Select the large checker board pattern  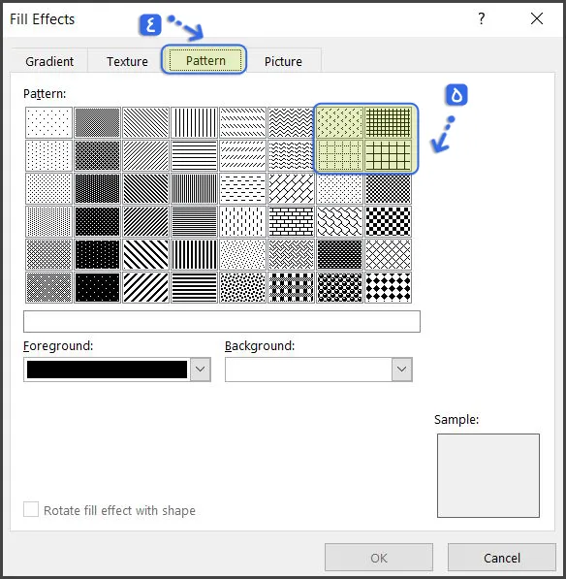pos(389,221)
